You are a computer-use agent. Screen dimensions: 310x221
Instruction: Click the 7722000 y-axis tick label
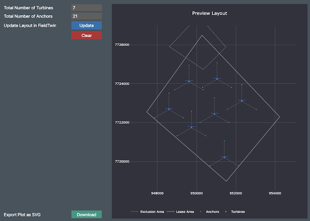point(122,122)
